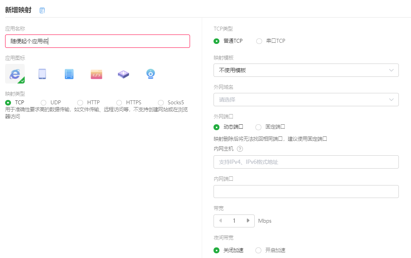
Task: Decrease bandwidth with the left arrow
Action: tap(221, 221)
